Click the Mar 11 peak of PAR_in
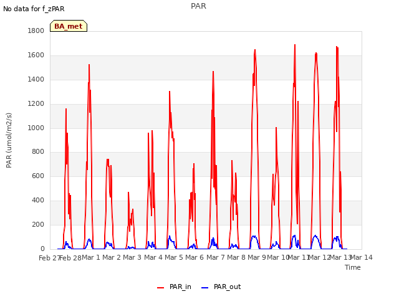399x299 pixels. [295, 45]
